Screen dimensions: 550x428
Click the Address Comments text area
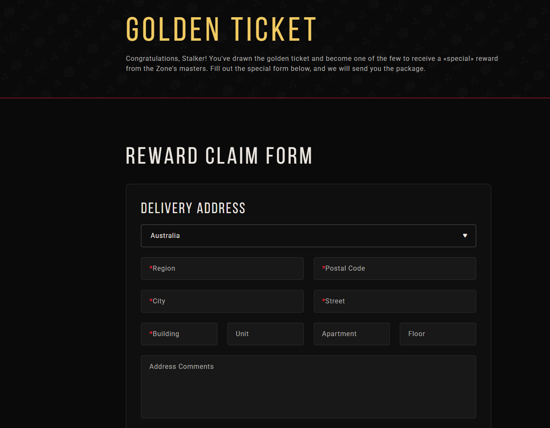[308, 387]
